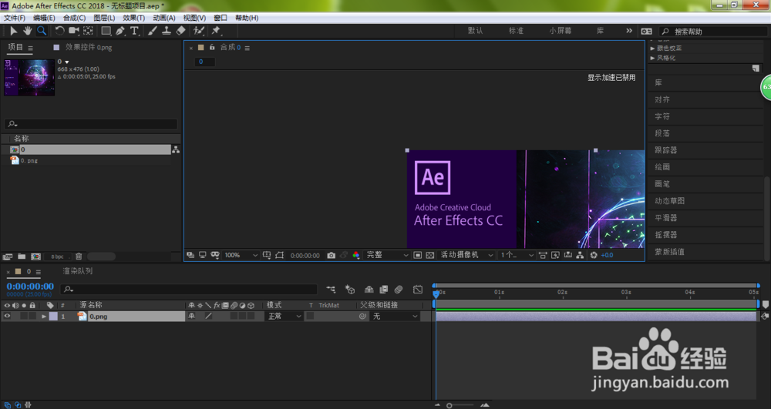Open the 文件(F) menu

[15, 18]
